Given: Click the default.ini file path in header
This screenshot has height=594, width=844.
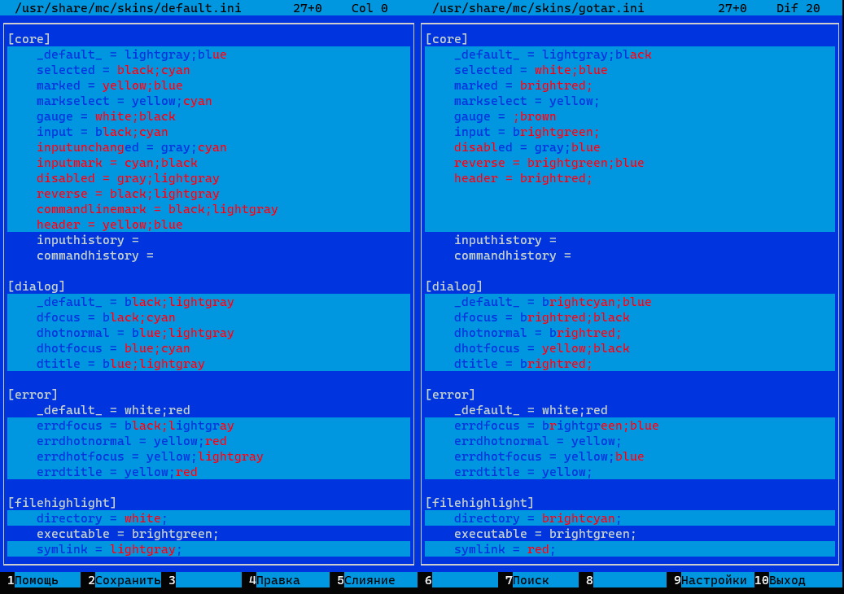Looking at the screenshot, I should pos(128,8).
